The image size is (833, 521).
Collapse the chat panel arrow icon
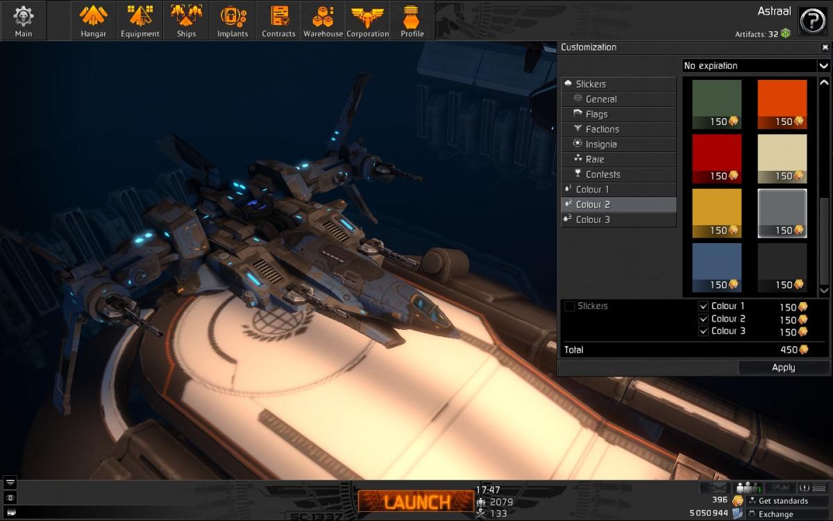point(10,482)
